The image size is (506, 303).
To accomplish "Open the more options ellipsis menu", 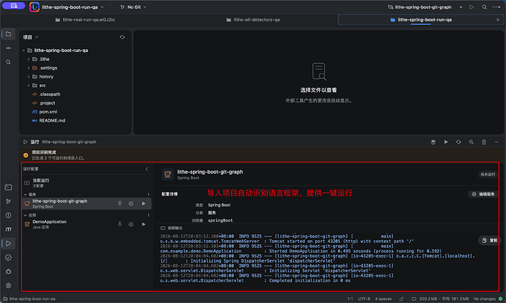I will (x=496, y=7).
